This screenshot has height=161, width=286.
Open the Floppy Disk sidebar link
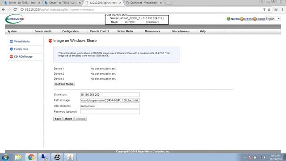21,49
